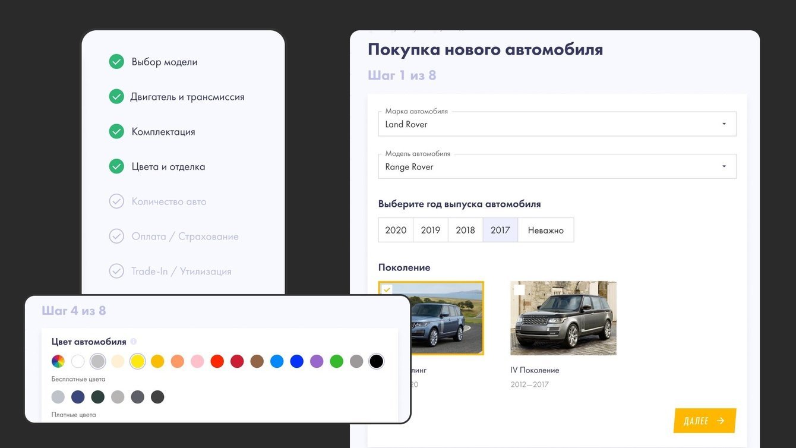The width and height of the screenshot is (796, 448).
Task: Go to the Оплата / Страхование step label
Action: point(185,236)
